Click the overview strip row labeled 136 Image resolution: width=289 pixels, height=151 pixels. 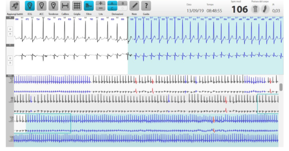coord(146,140)
